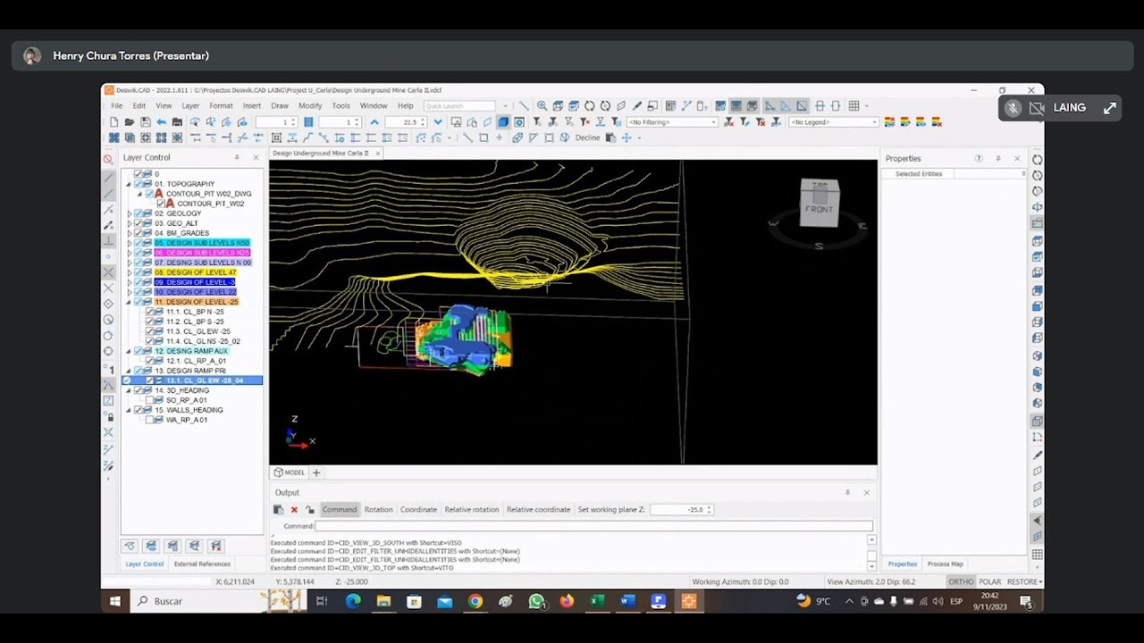The width and height of the screenshot is (1144, 643).
Task: Click the last layer button below layer tree
Action: 215,546
